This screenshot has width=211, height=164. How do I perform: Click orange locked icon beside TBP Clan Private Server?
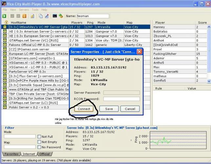(x=5, y=94)
